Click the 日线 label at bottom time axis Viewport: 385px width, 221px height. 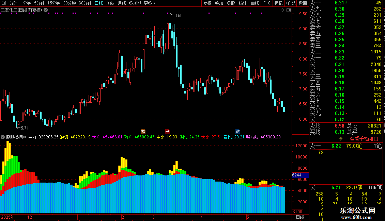pos(300,217)
